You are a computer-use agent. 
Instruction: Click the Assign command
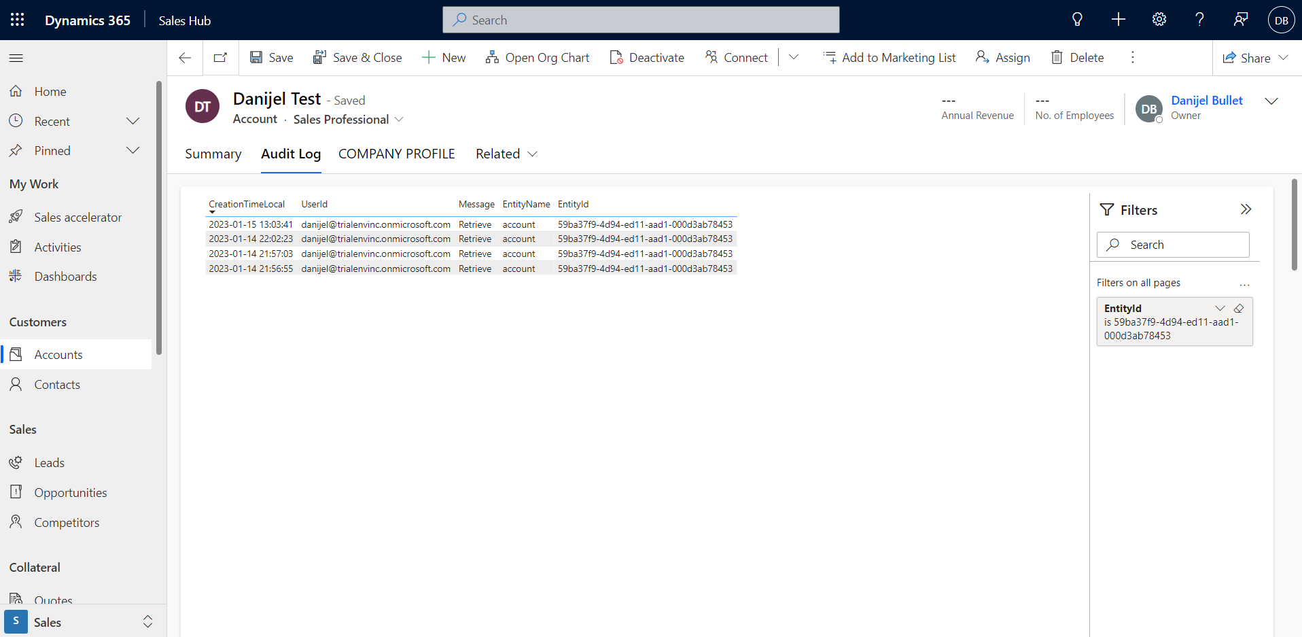click(1002, 58)
